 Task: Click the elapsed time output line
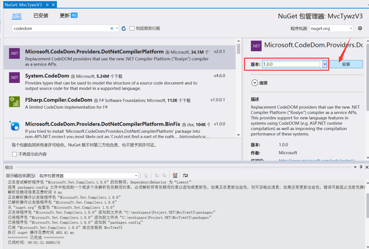[x=34, y=242]
